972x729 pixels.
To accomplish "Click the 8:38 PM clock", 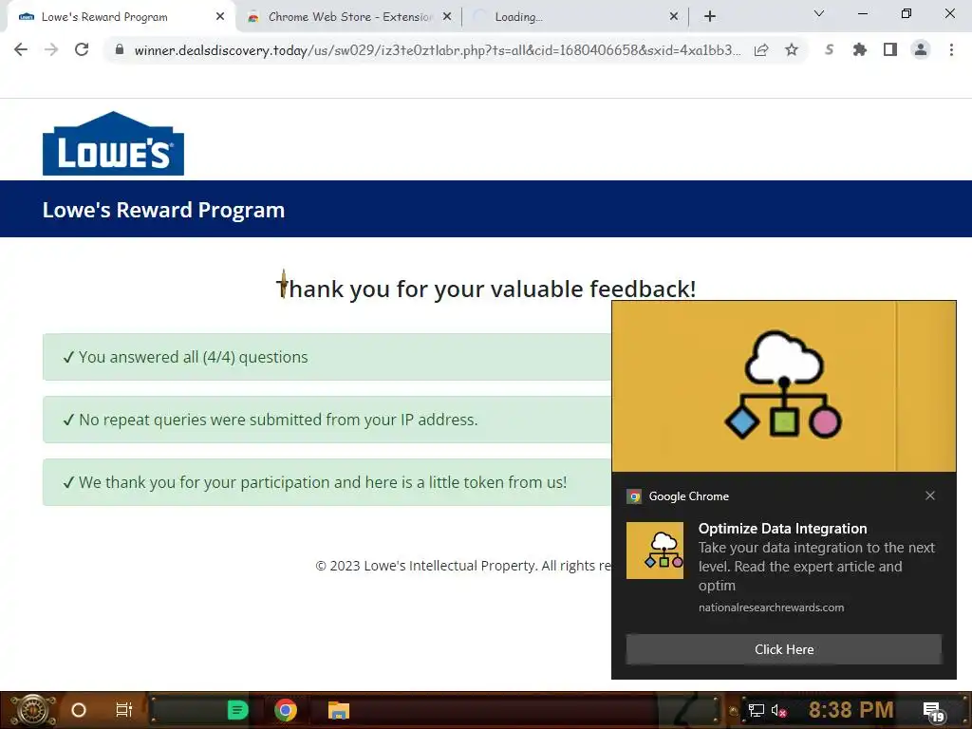I will coord(851,710).
